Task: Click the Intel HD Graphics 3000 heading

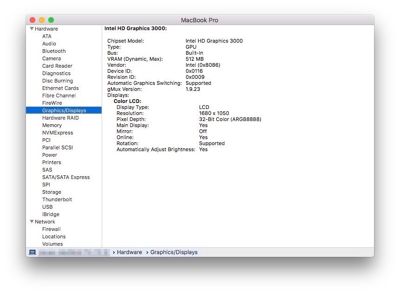Action: click(135, 28)
